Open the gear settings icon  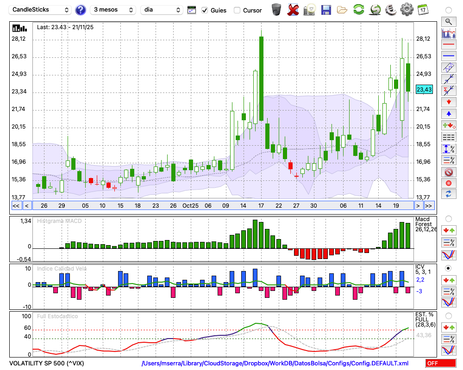click(x=407, y=10)
